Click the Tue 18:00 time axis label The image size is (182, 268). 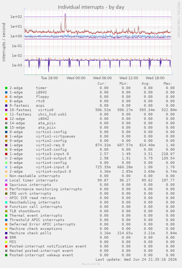(x=49, y=78)
